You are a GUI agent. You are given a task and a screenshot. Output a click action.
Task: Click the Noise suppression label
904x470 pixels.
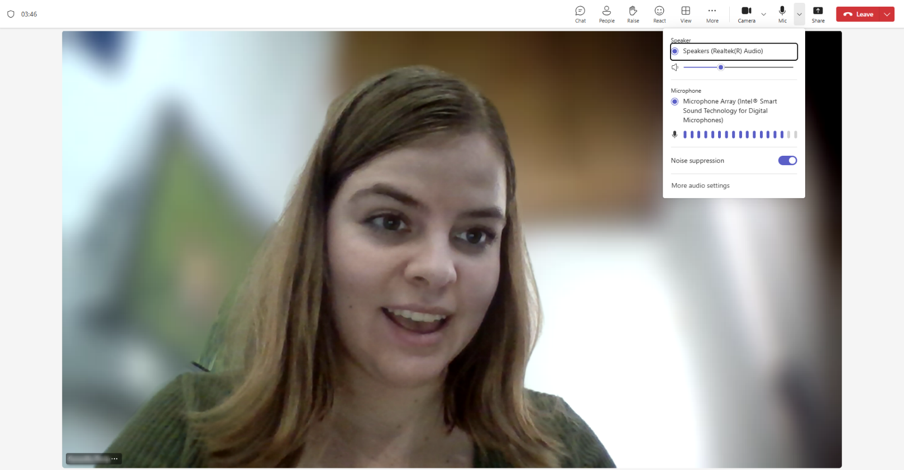point(697,161)
